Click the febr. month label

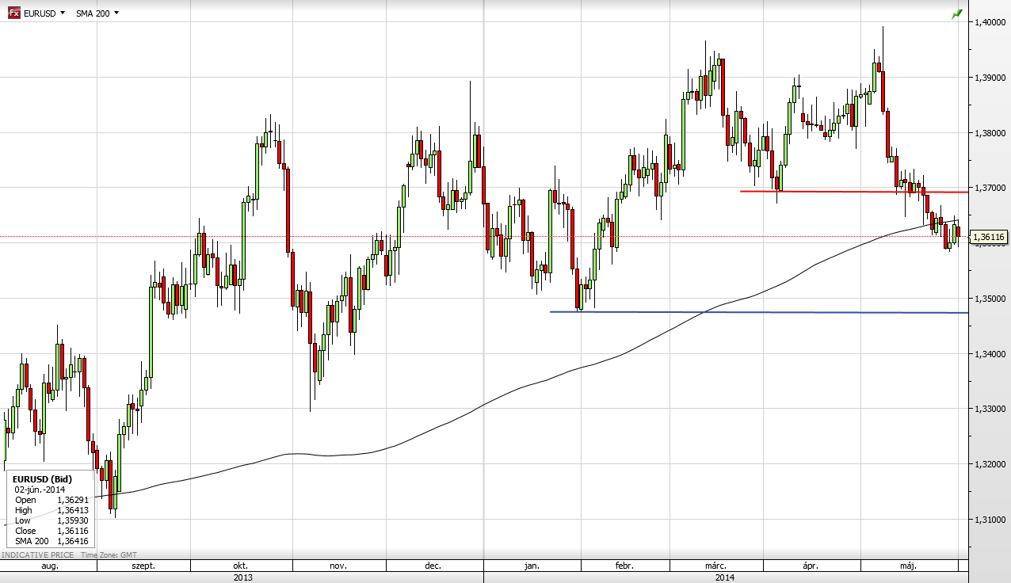tap(624, 566)
